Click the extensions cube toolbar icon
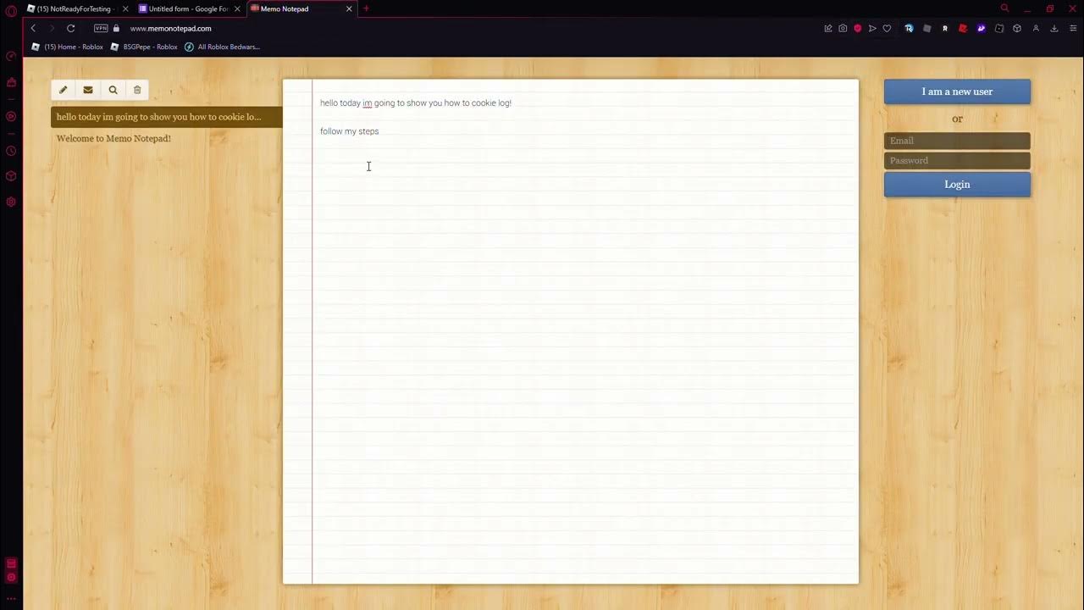 click(1017, 28)
